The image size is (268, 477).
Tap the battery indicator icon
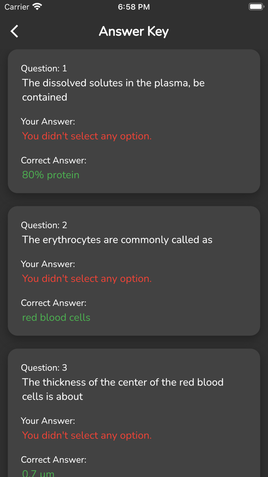[x=256, y=7]
